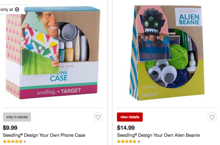Open Seedling Design Your Own Phone Case link

[44, 135]
